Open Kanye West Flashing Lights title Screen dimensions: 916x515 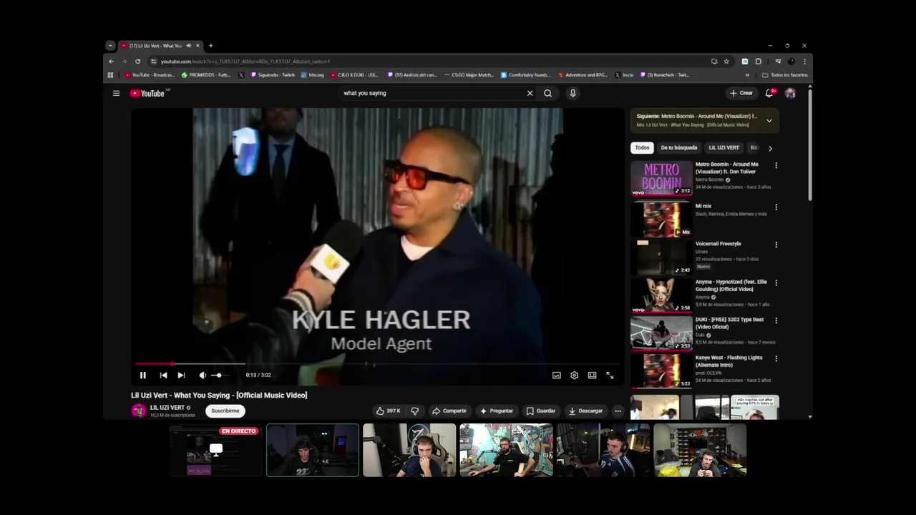click(729, 361)
